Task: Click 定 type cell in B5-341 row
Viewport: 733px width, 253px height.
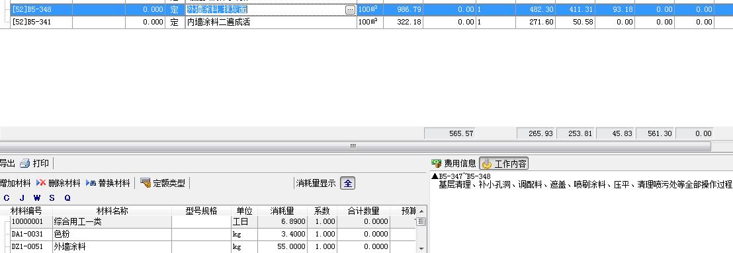Action: coord(175,22)
